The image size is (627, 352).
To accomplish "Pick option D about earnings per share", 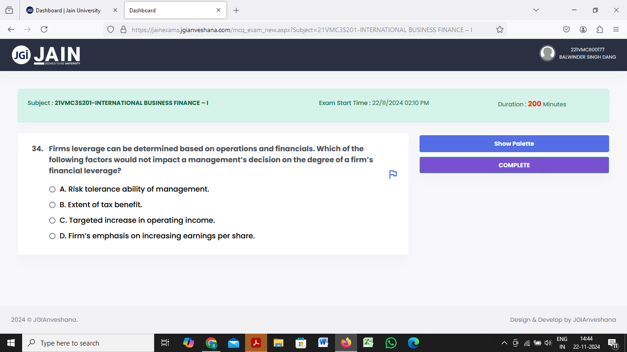I will [52, 236].
